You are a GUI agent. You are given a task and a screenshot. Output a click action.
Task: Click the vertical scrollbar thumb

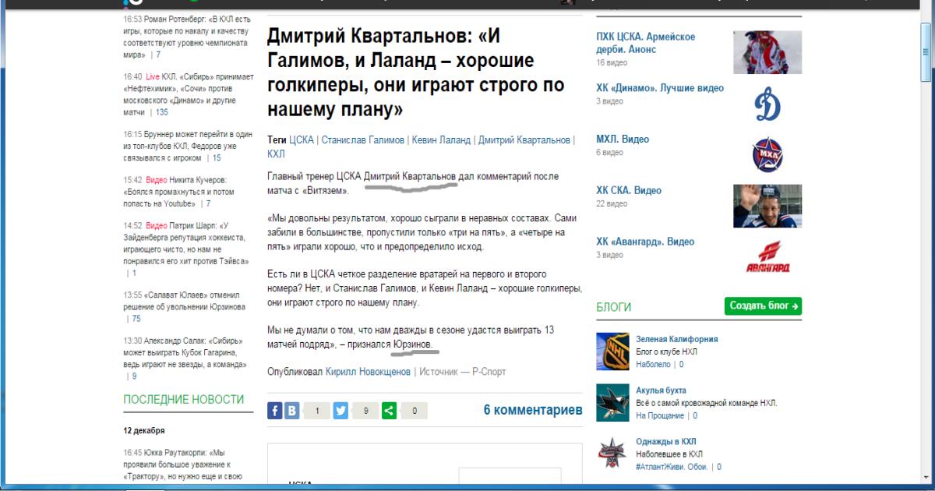(x=926, y=53)
